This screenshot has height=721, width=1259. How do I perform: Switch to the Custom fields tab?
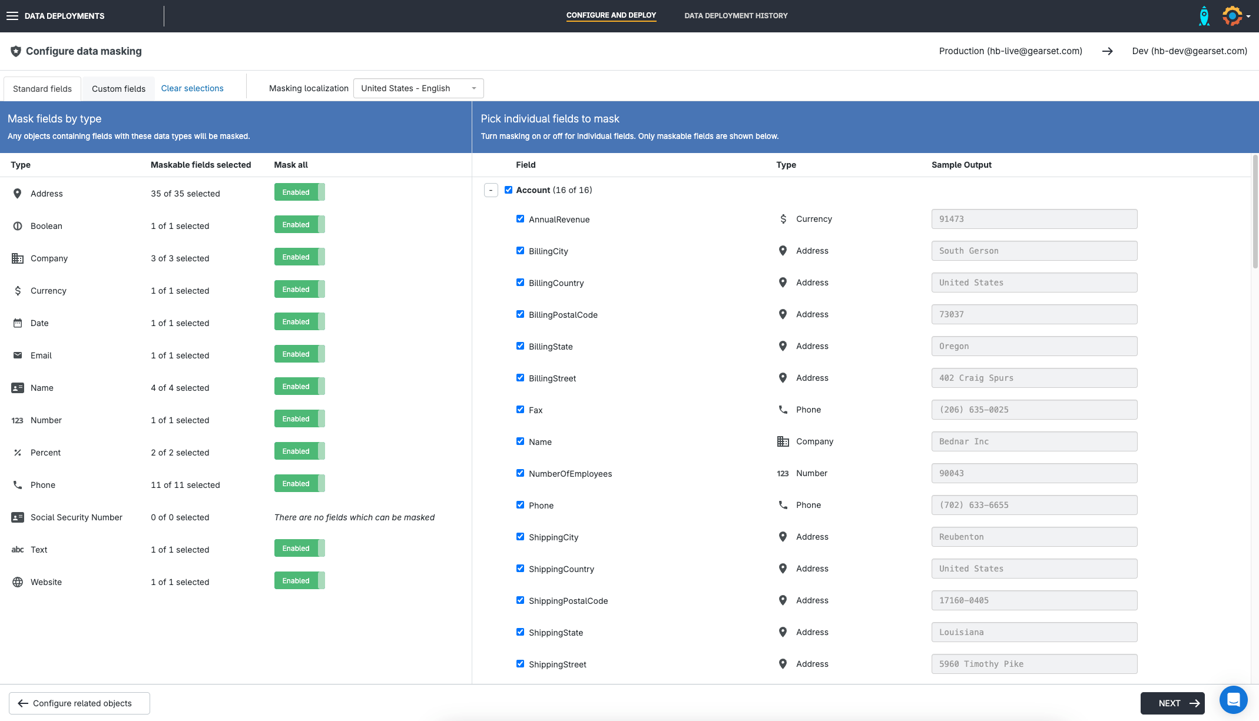click(118, 89)
